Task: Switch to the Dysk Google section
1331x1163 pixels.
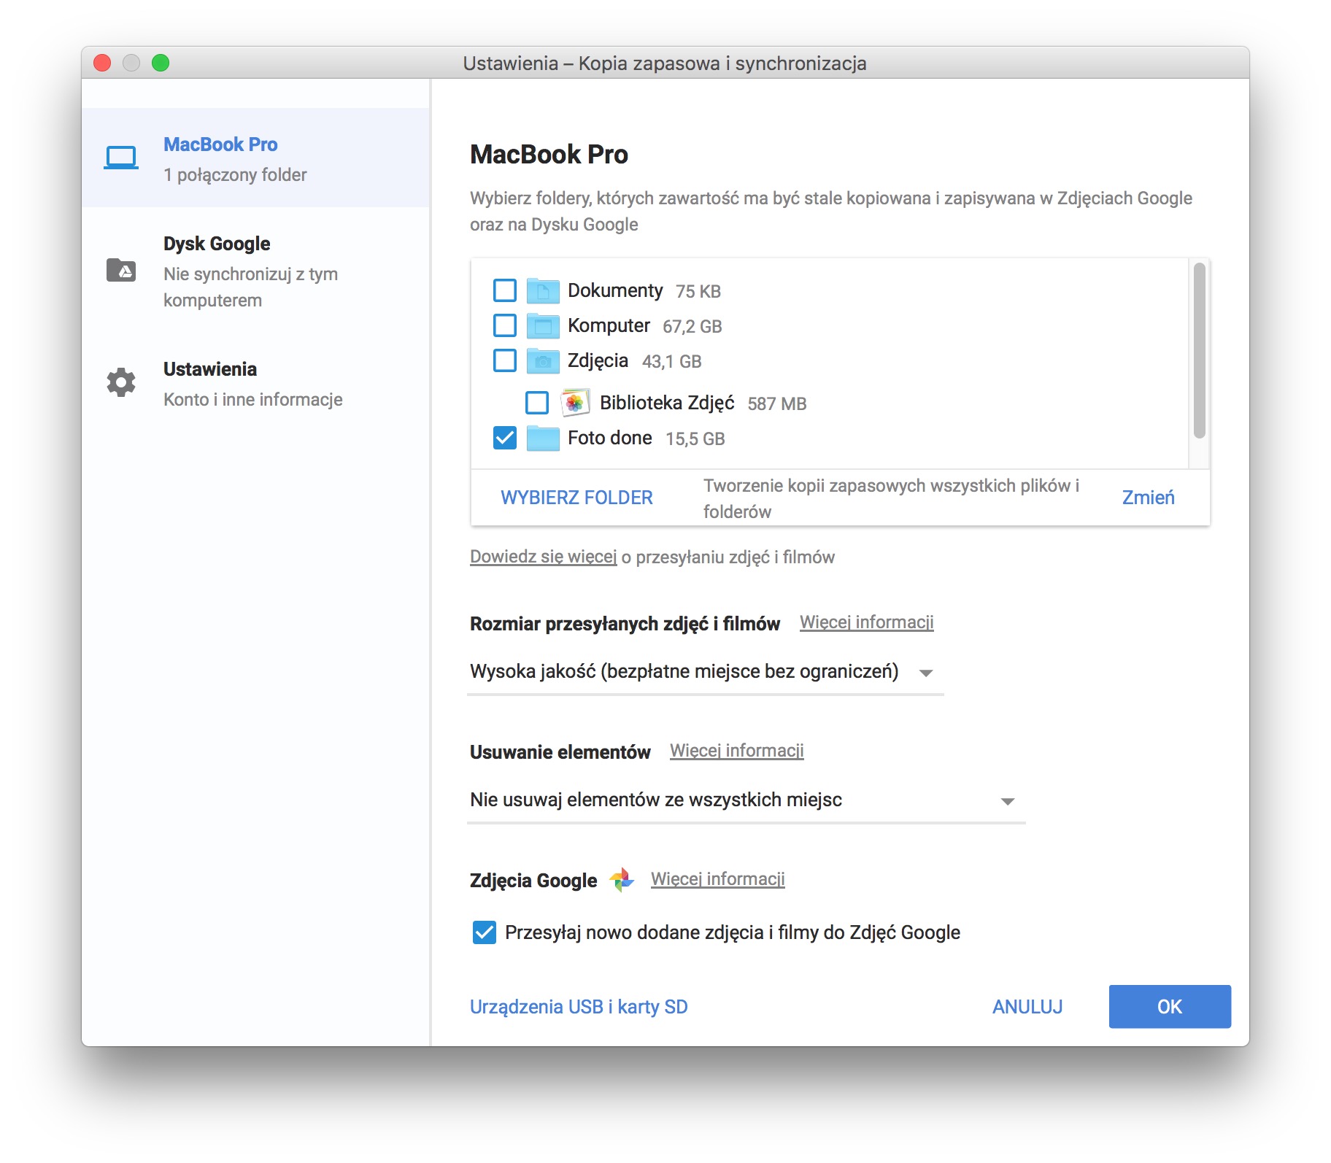Action: (x=255, y=271)
